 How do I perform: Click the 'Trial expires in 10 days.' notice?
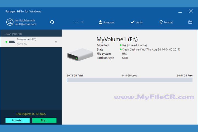click(x=31, y=114)
